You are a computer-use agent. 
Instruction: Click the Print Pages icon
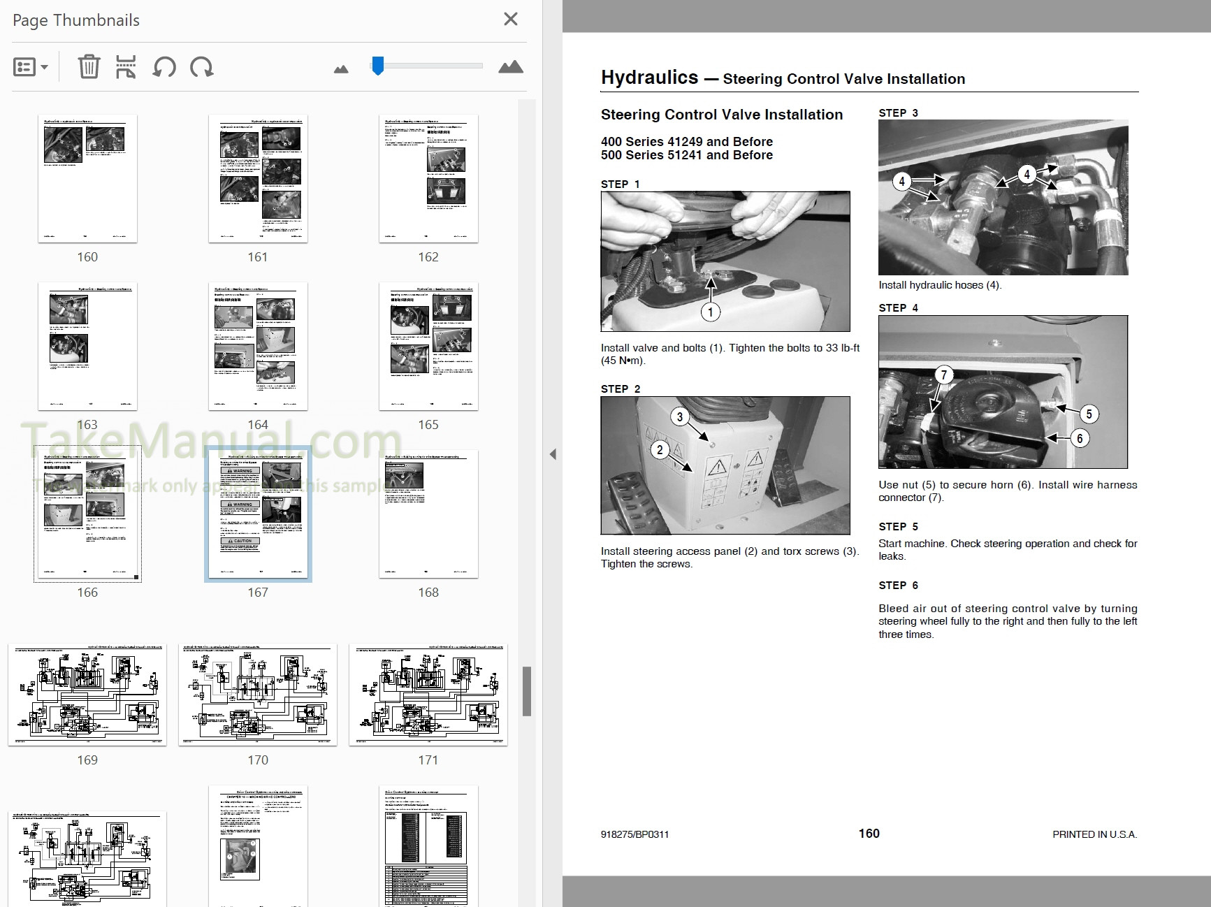pos(126,67)
